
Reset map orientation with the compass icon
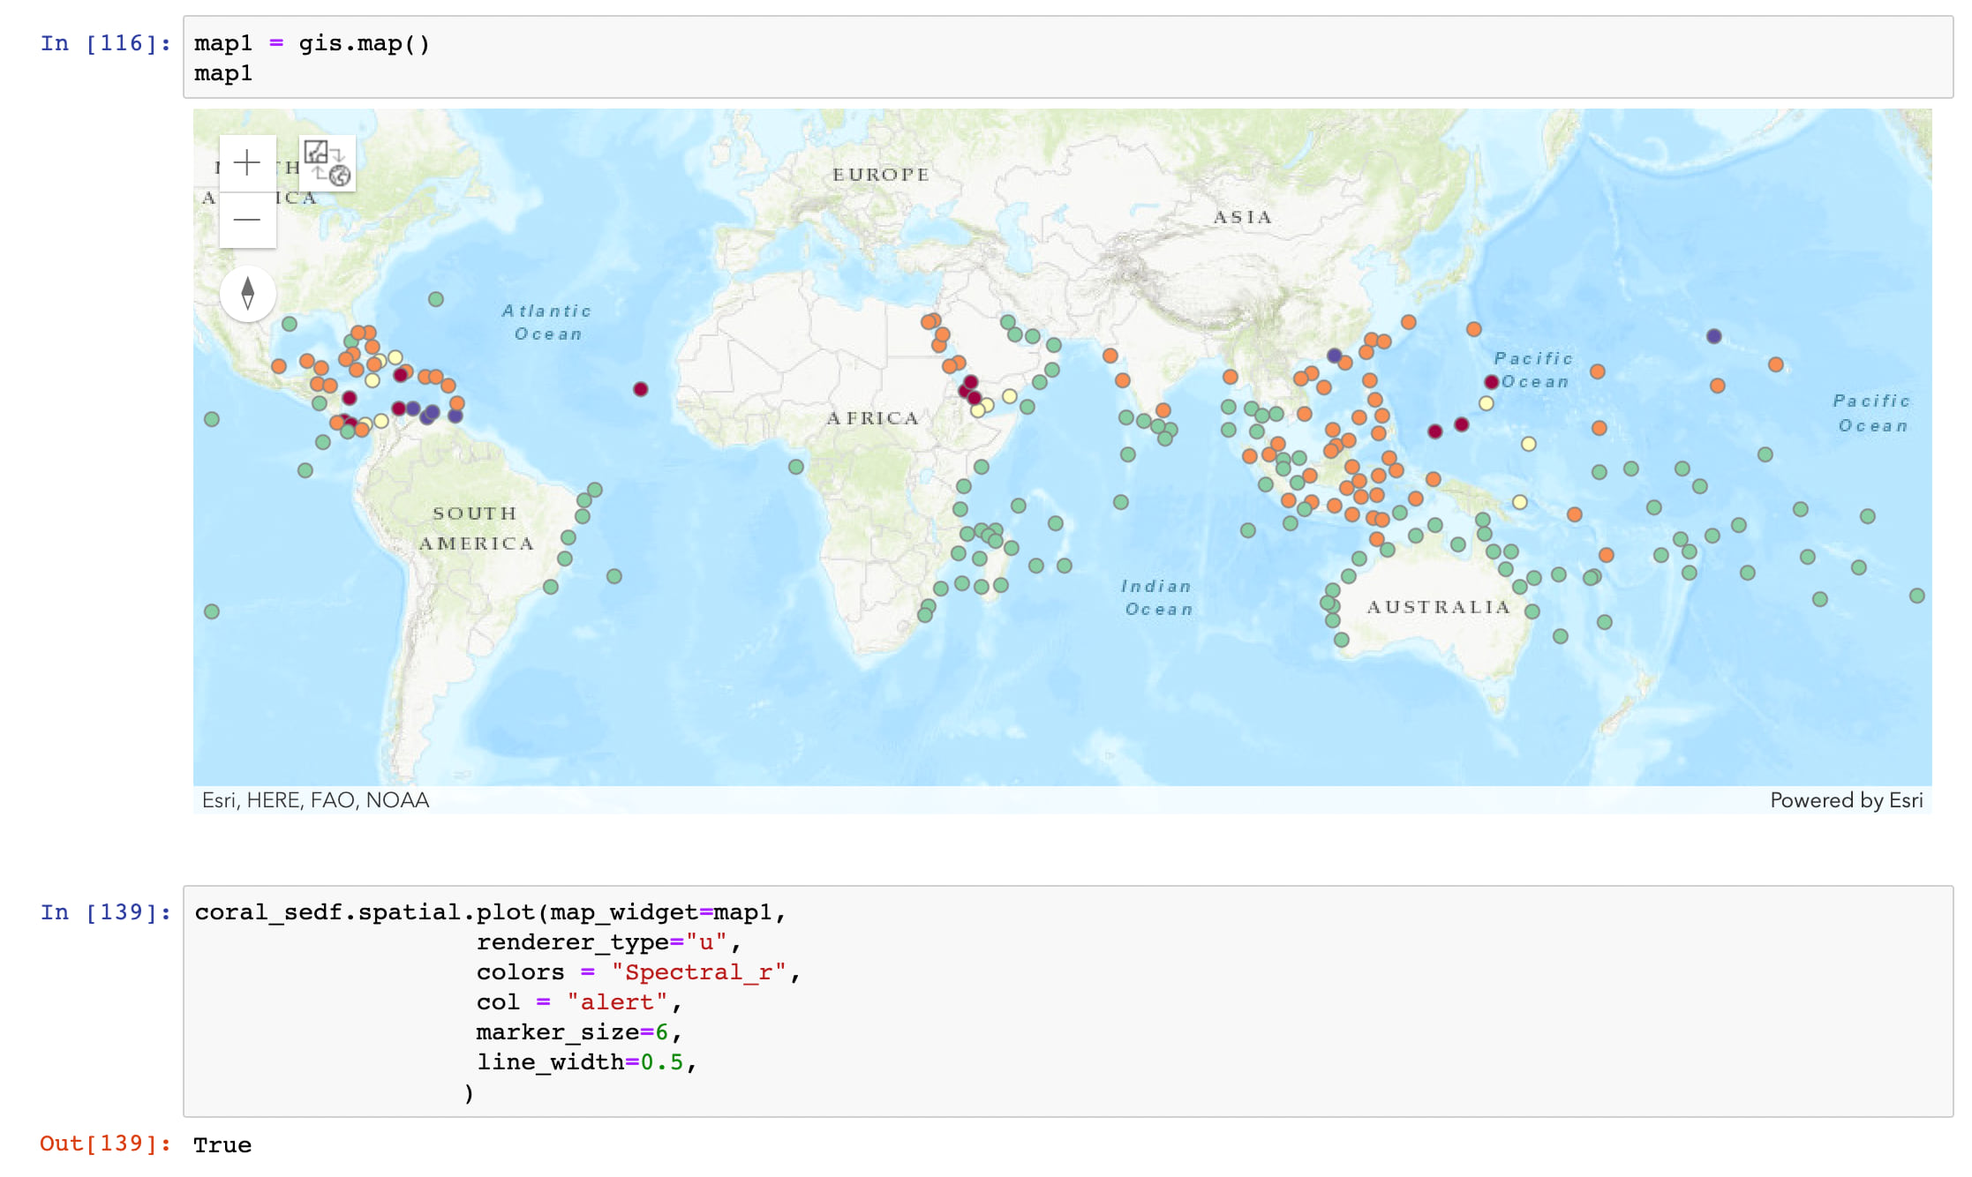248,293
